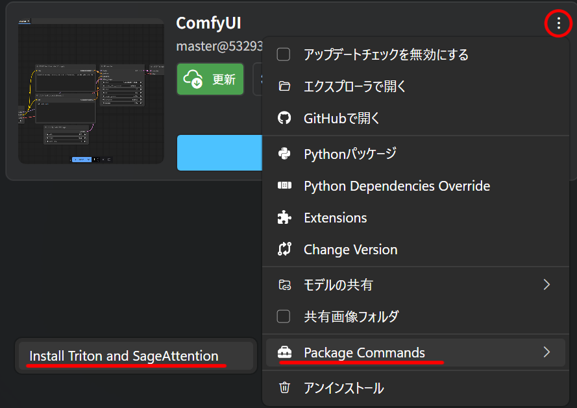Click the GitHub logo icon
577x408 pixels.
coord(284,118)
